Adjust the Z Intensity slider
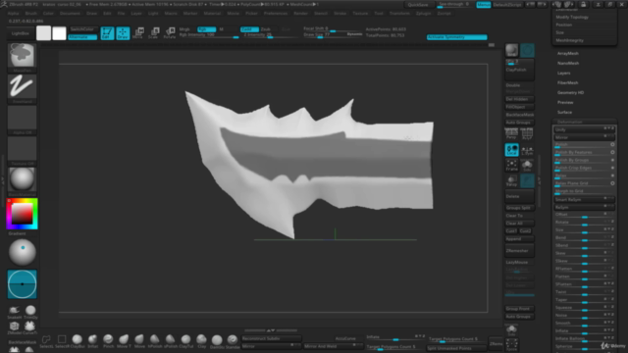 (271, 35)
